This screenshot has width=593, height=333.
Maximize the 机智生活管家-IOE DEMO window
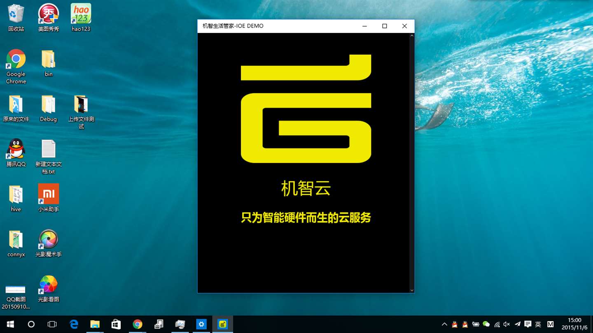[385, 26]
